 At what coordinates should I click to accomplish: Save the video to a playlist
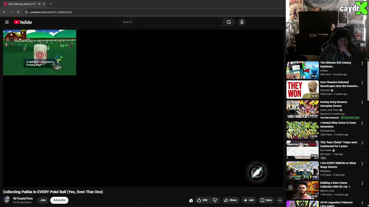[x=266, y=200]
